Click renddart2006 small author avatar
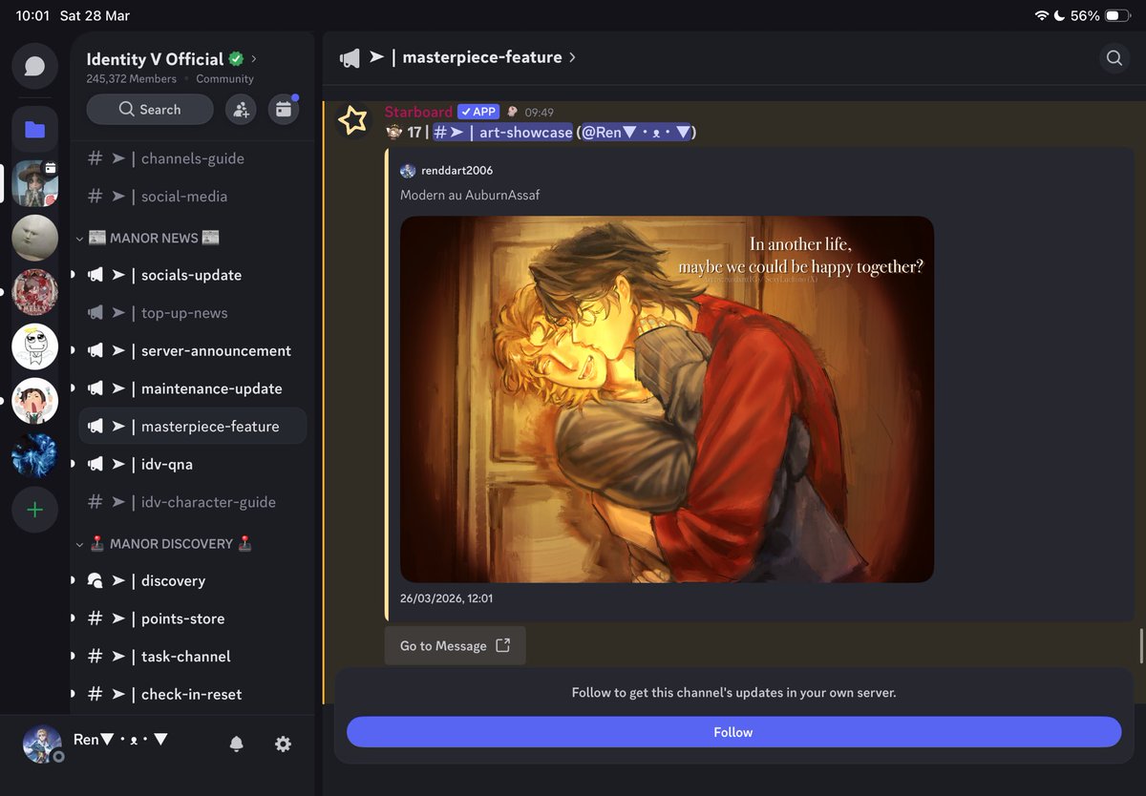The height and width of the screenshot is (796, 1146). point(408,171)
